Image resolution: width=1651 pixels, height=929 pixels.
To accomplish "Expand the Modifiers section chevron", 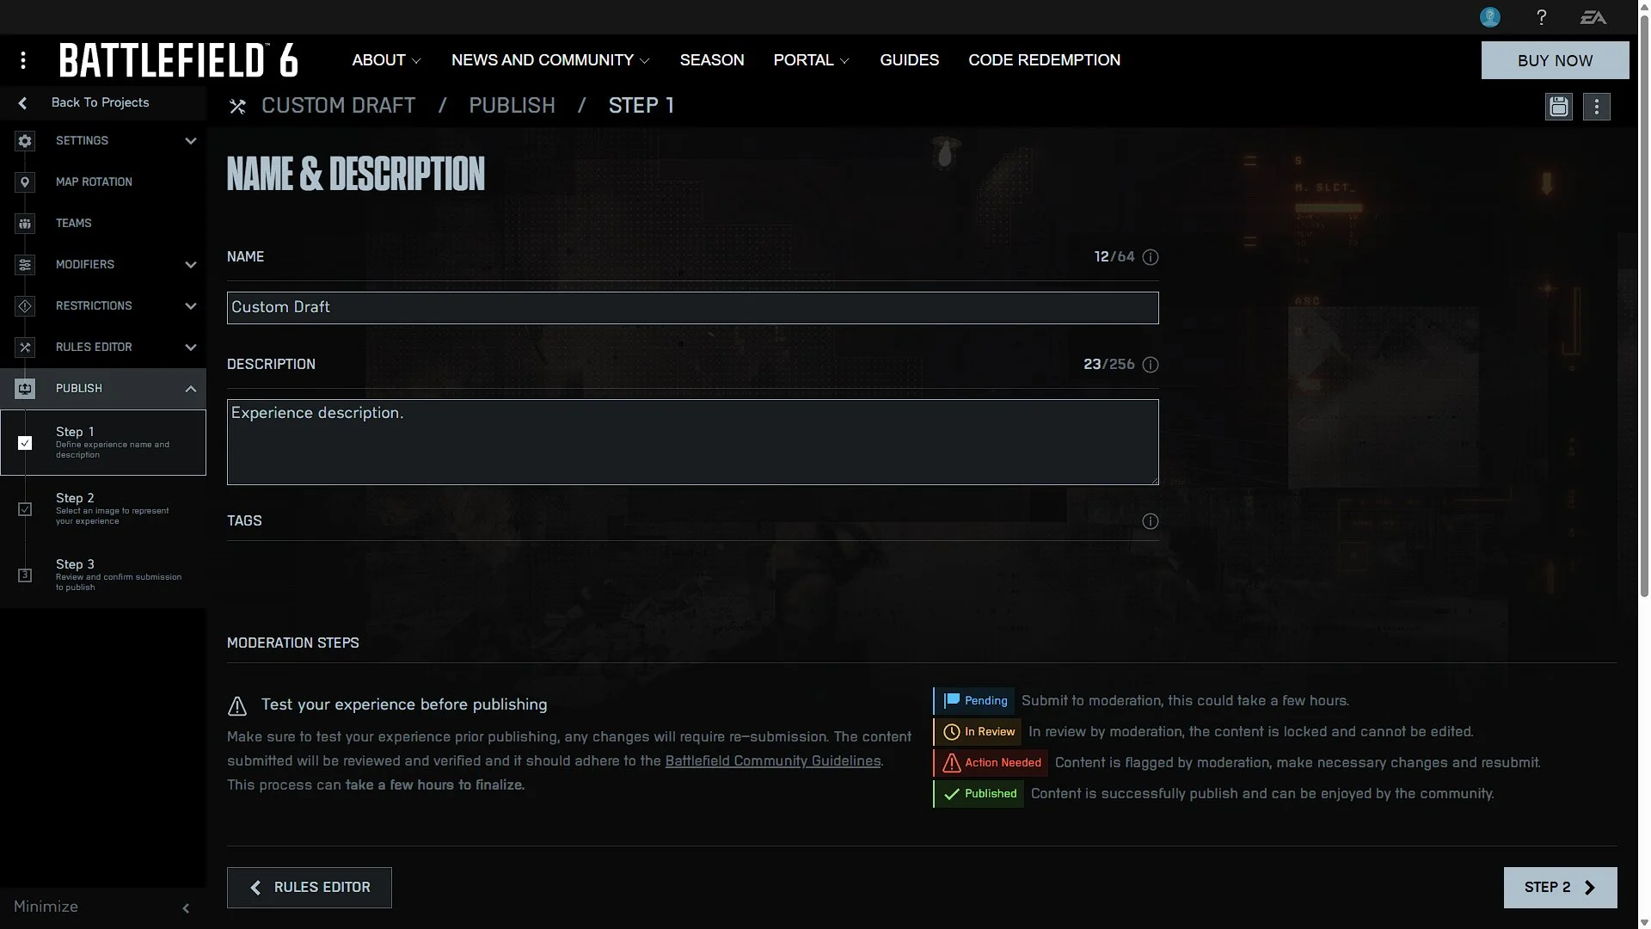I will [x=191, y=265].
